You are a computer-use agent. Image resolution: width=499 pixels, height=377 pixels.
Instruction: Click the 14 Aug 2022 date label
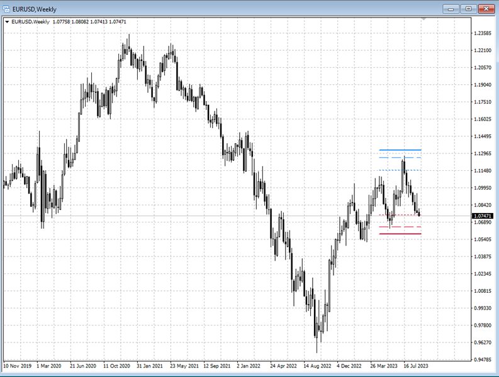[317, 366]
